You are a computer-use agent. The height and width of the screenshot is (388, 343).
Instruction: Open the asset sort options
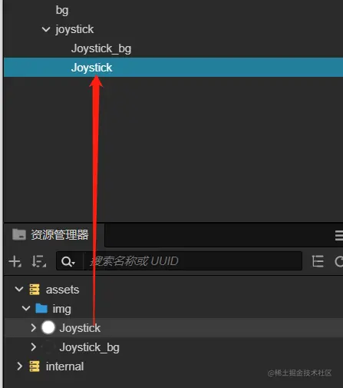(38, 261)
